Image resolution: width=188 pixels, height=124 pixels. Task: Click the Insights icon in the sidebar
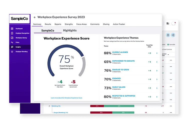coord(12,47)
